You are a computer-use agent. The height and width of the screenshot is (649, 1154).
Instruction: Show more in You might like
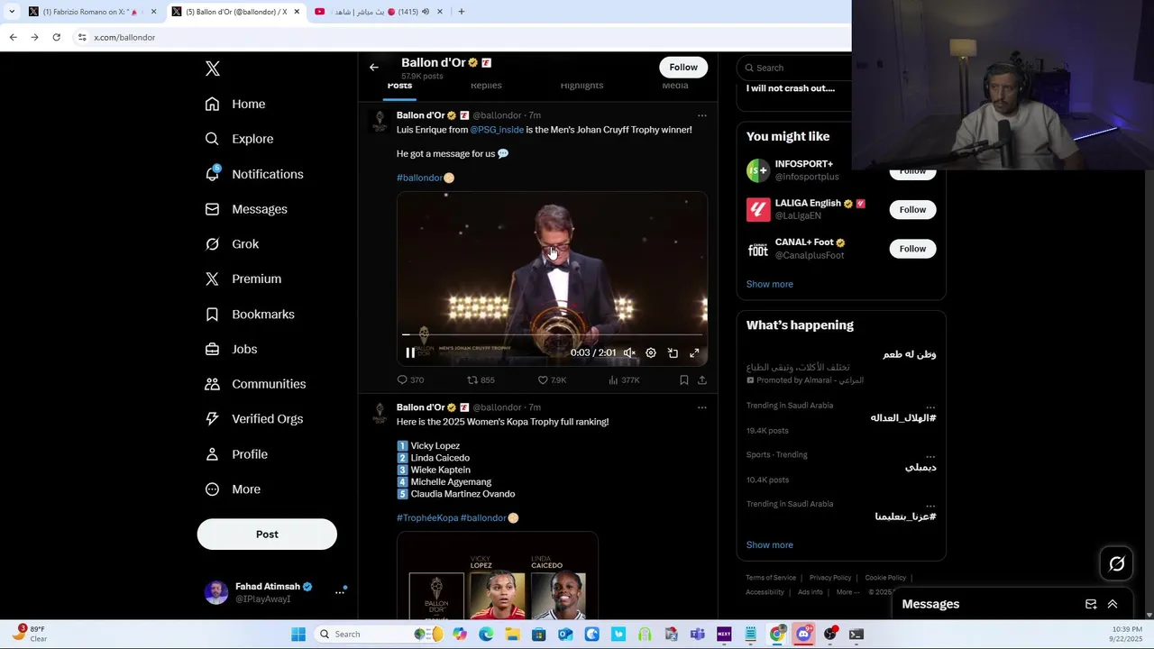coord(770,284)
